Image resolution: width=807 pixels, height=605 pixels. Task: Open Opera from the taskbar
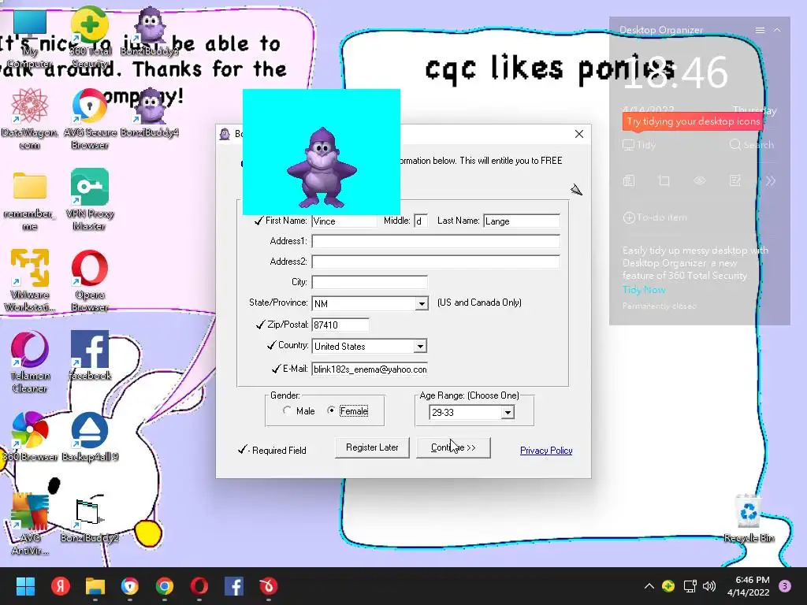pos(199,586)
